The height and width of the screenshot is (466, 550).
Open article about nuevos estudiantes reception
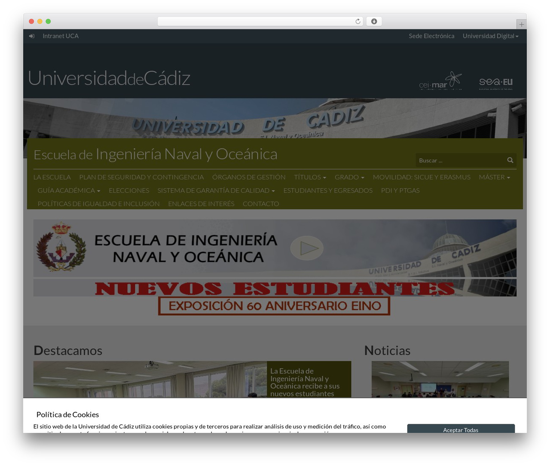coord(305,382)
